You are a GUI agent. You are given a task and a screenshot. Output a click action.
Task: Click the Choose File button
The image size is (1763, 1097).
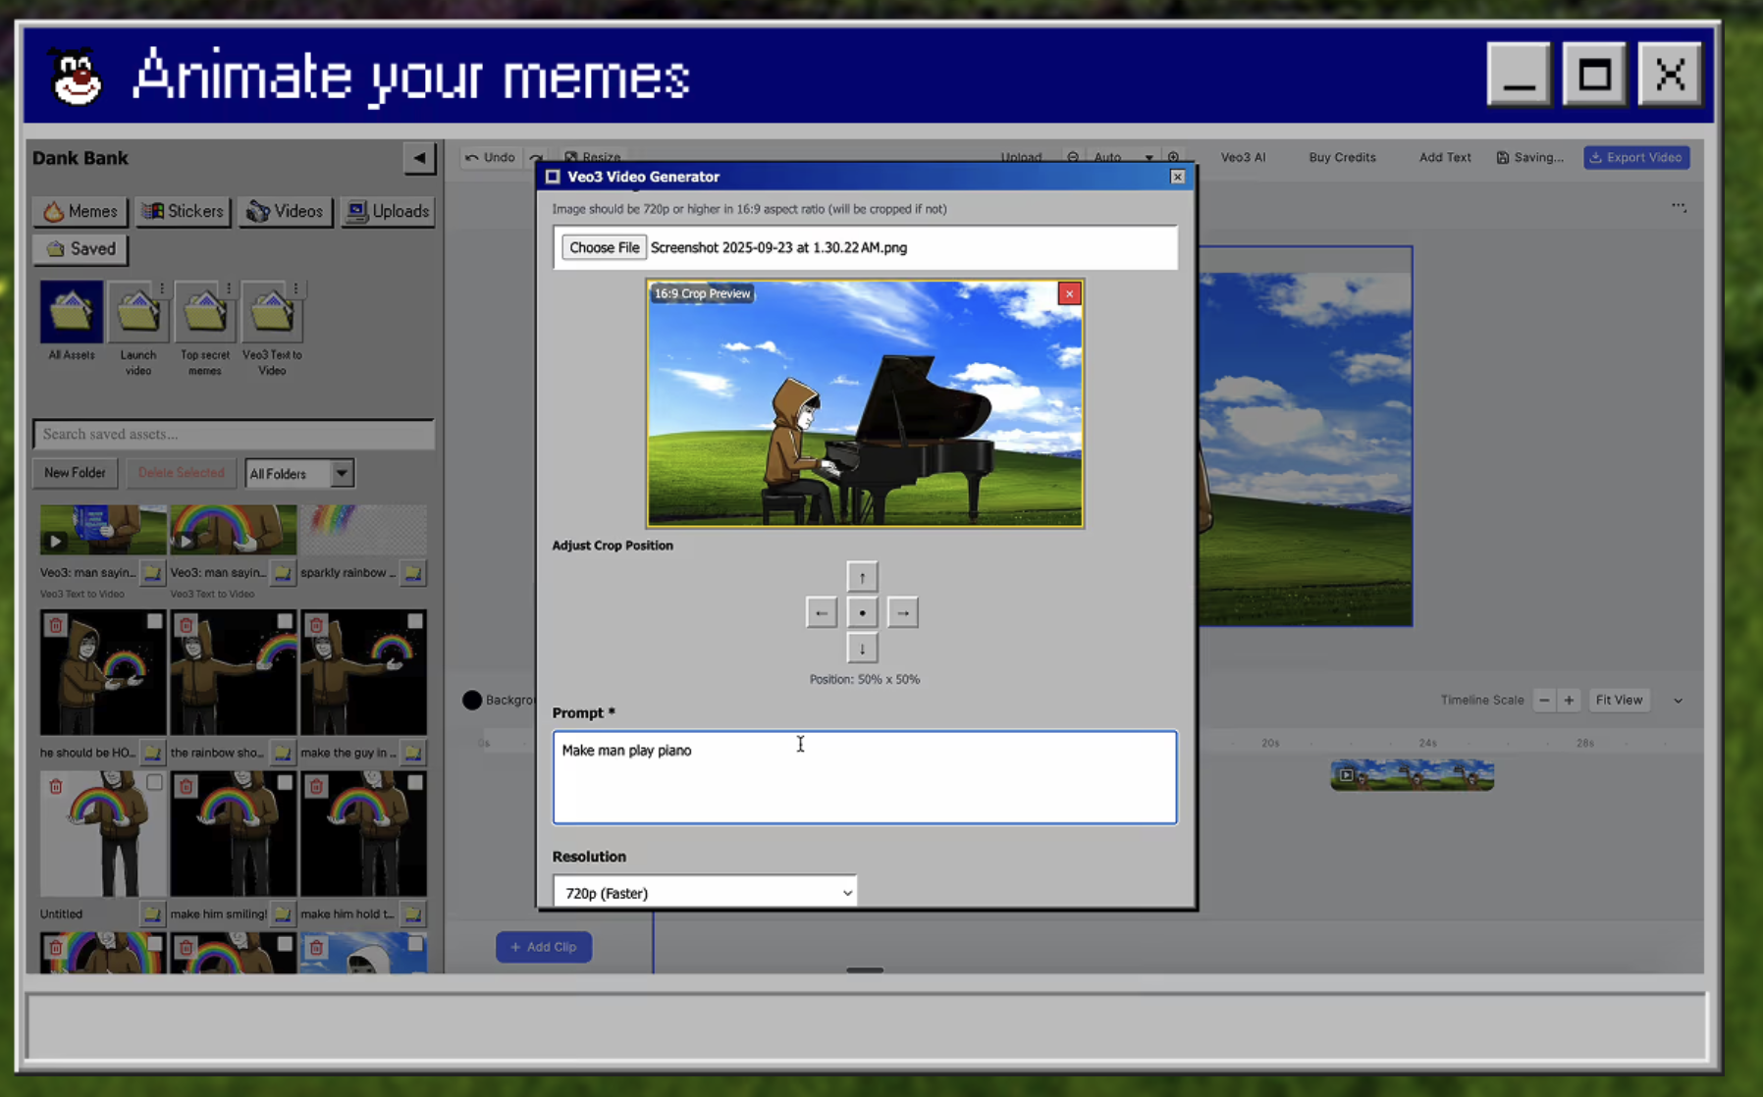pos(604,247)
